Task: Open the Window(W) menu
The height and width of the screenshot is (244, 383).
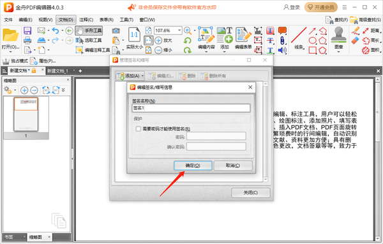Action: (147, 20)
